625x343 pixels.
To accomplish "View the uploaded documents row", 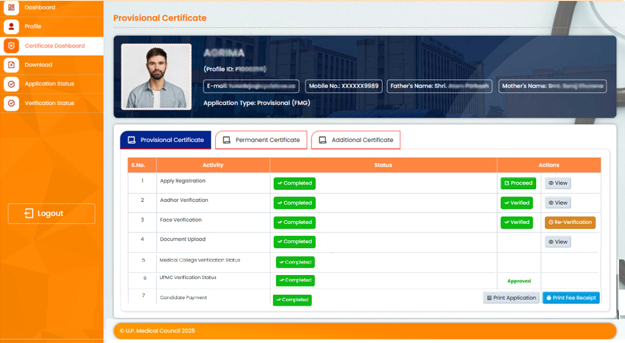I will click(558, 242).
